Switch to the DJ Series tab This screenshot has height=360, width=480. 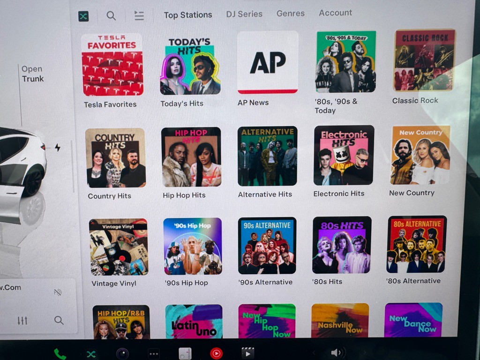[244, 14]
